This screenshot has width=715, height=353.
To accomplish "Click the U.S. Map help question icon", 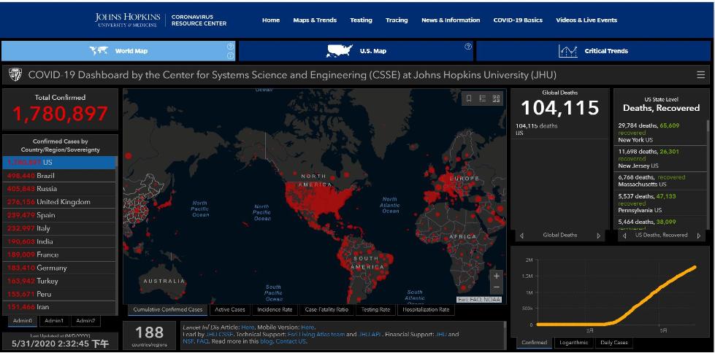I will 468,46.
